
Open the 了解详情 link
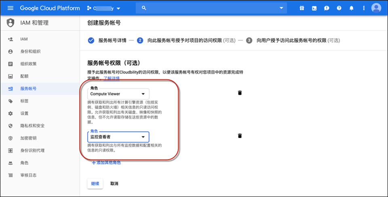(x=112, y=78)
